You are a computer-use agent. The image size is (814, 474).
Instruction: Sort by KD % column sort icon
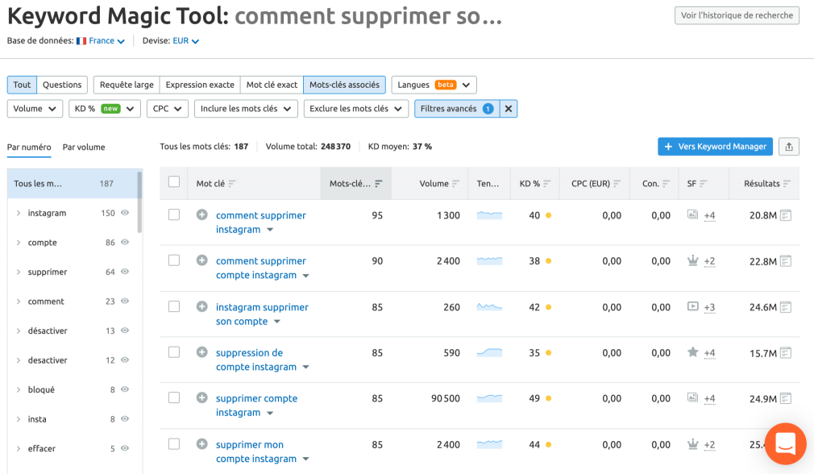click(546, 183)
